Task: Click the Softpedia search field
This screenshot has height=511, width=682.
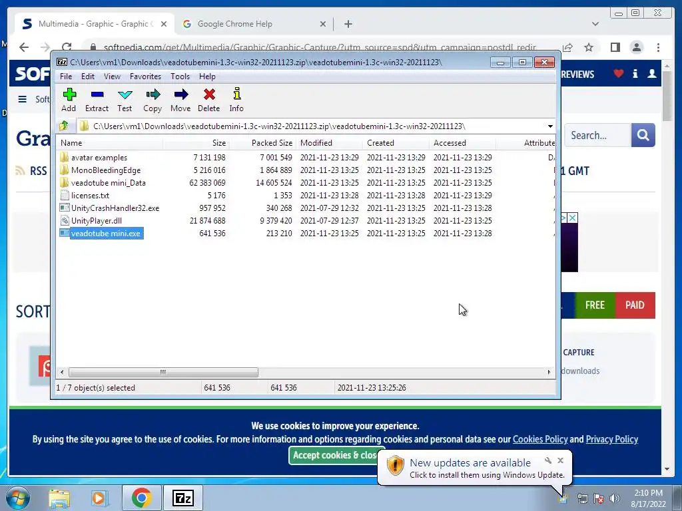Action: pyautogui.click(x=597, y=135)
